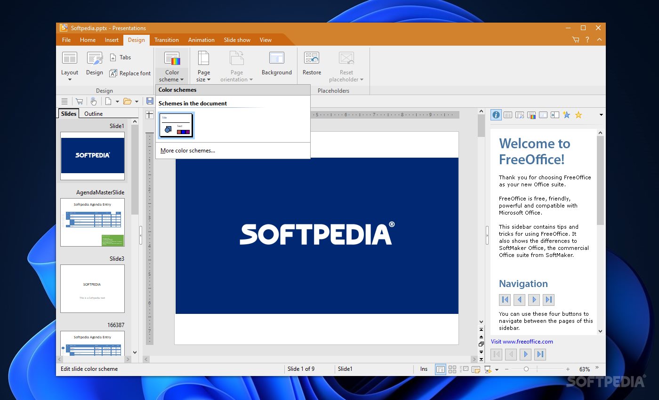Switch to the Insert ribbon tab
This screenshot has height=400, width=659.
112,40
